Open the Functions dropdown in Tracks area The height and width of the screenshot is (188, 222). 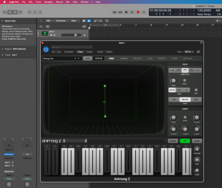pyautogui.click(x=62, y=21)
